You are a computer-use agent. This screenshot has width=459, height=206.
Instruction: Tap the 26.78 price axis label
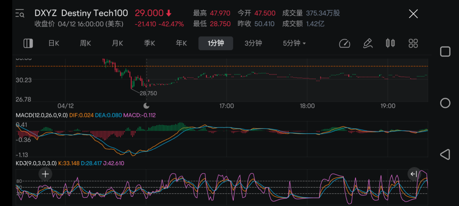(x=24, y=100)
